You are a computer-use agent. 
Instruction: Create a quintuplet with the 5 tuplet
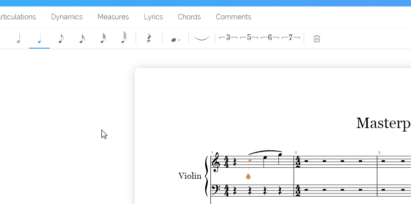click(249, 38)
